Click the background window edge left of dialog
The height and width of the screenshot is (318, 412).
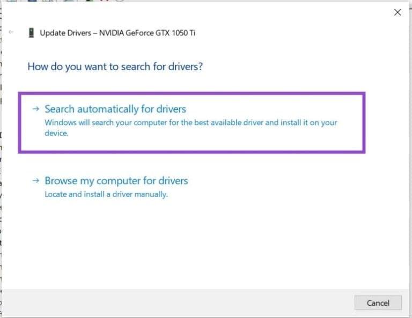(x=1, y=161)
